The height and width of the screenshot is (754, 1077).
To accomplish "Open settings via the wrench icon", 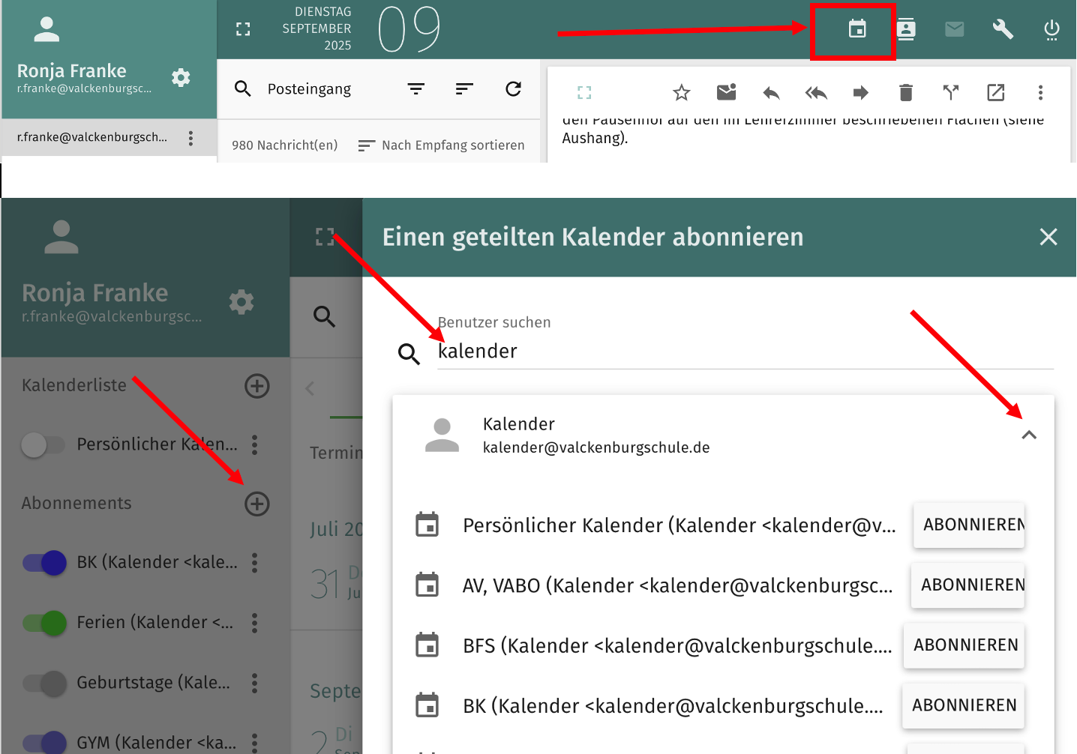I will (x=1003, y=29).
